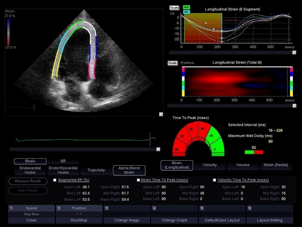Screen dimensions: 302x227
Task: Open the Layout Setting options
Action: click(x=270, y=220)
